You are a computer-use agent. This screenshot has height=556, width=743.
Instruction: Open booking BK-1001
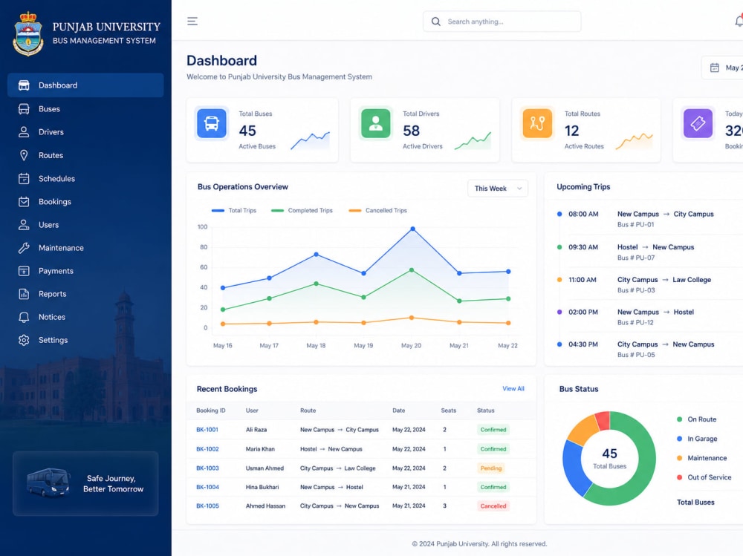[207, 430]
